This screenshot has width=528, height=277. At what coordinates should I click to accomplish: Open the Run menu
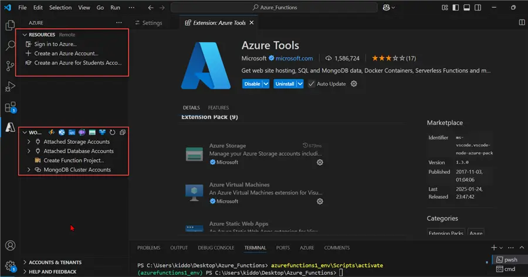115,8
